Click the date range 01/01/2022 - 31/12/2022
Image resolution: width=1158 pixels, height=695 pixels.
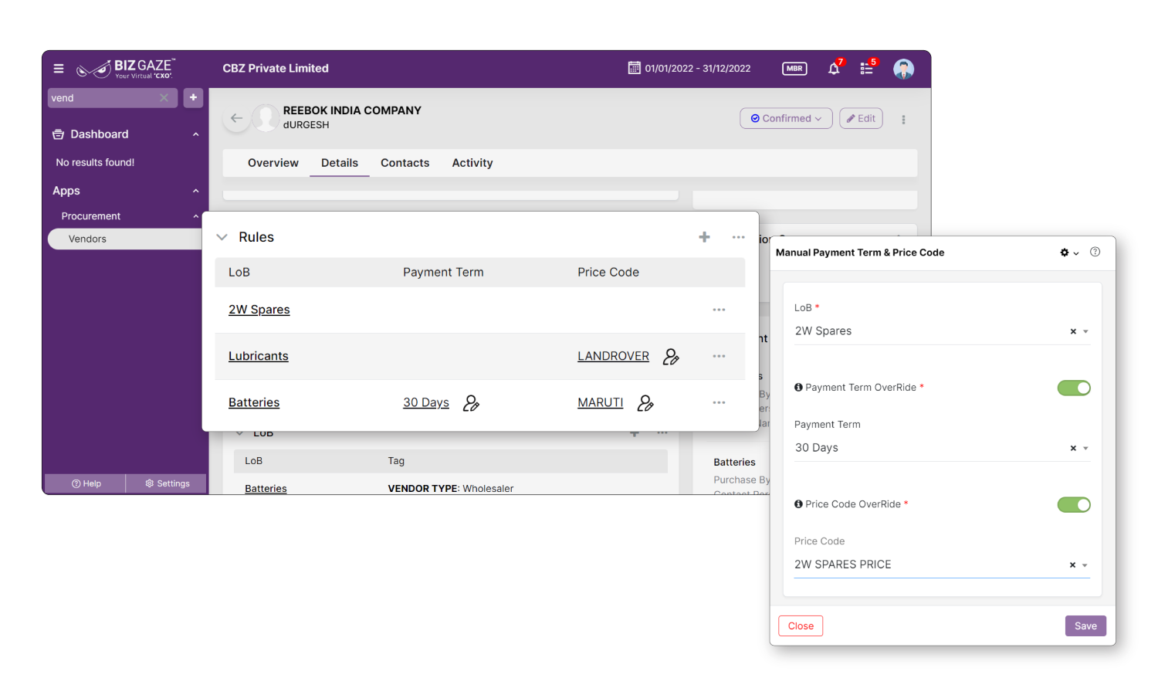tap(698, 69)
